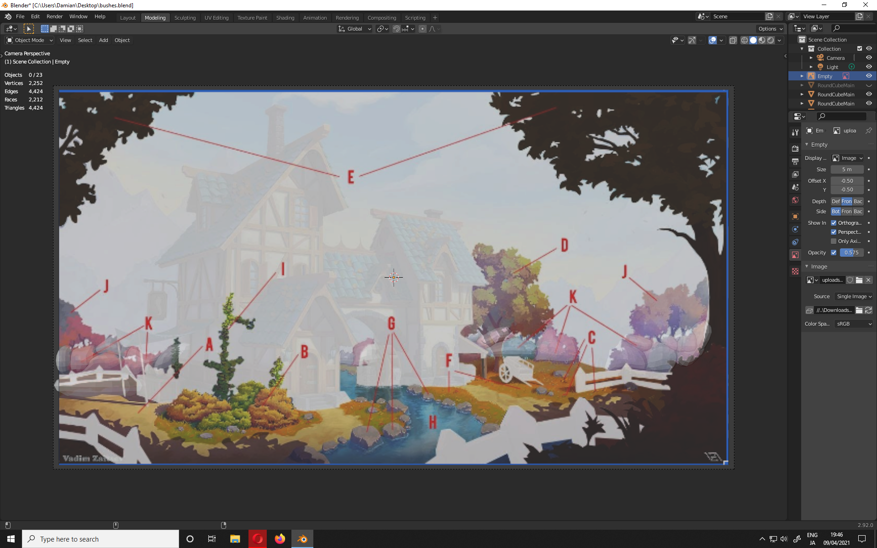Collapse the Collection tree in outliner

[x=802, y=49]
